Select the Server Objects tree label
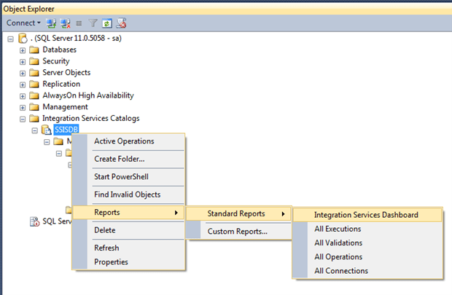The height and width of the screenshot is (295, 452). (66, 73)
